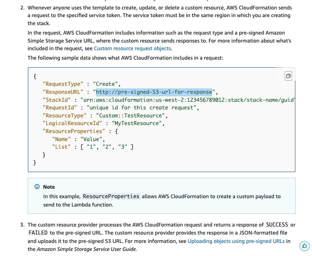The width and height of the screenshot is (312, 256).
Task: Click the "LogicalResourceId" key in the code
Action: 72,123
